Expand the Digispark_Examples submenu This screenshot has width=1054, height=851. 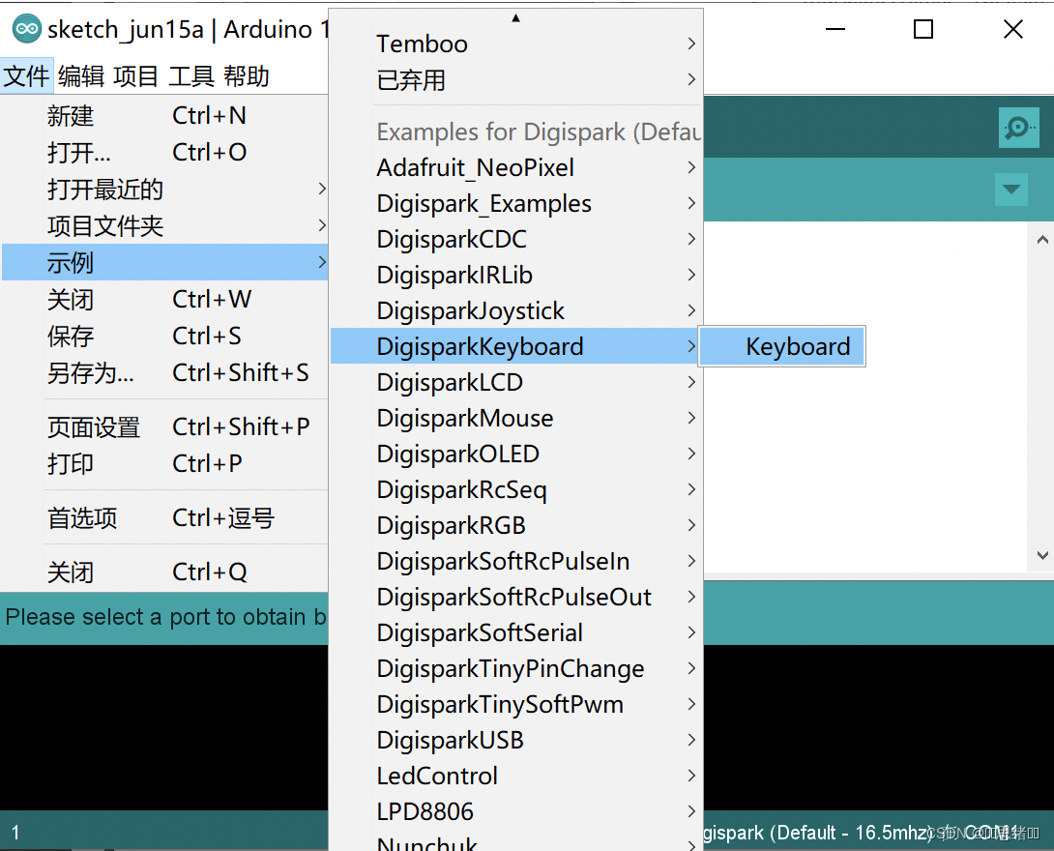[516, 204]
